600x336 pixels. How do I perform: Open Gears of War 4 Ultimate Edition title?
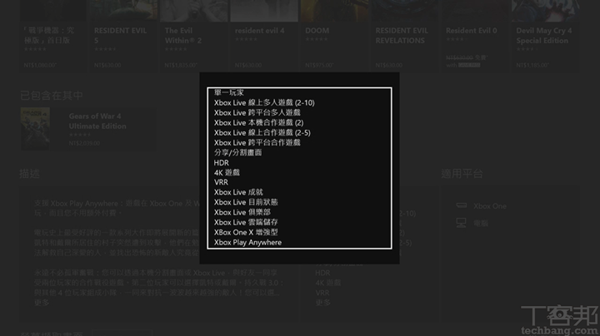pos(97,121)
